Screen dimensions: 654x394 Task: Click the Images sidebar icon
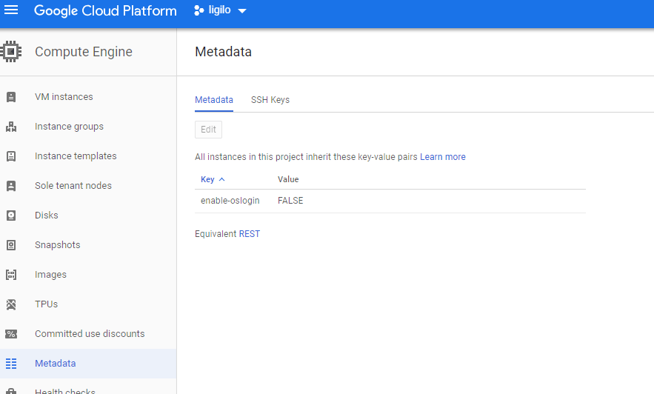[x=11, y=274]
